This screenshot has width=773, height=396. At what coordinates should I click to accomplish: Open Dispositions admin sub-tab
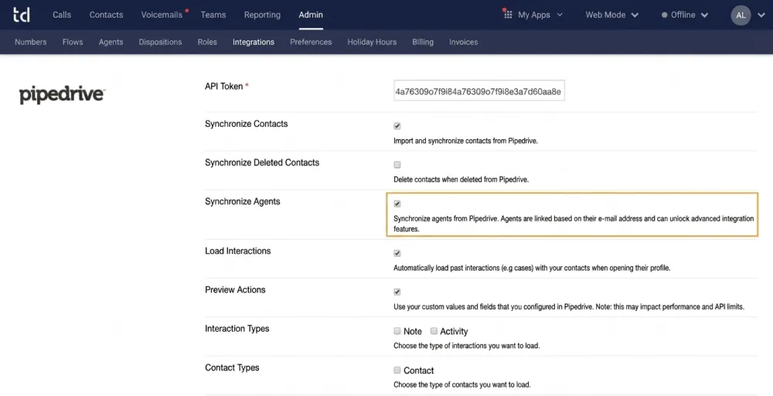pyautogui.click(x=160, y=43)
